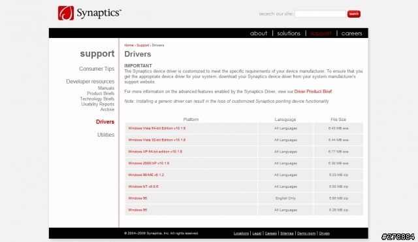Open the Drivers footer link
Image resolution: width=418 pixels, height=242 pixels.
coord(324,233)
